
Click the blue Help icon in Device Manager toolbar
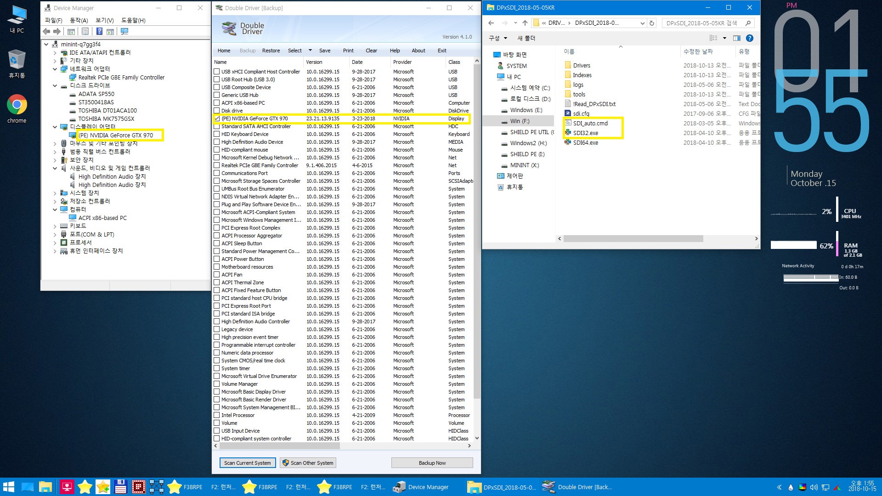click(99, 32)
